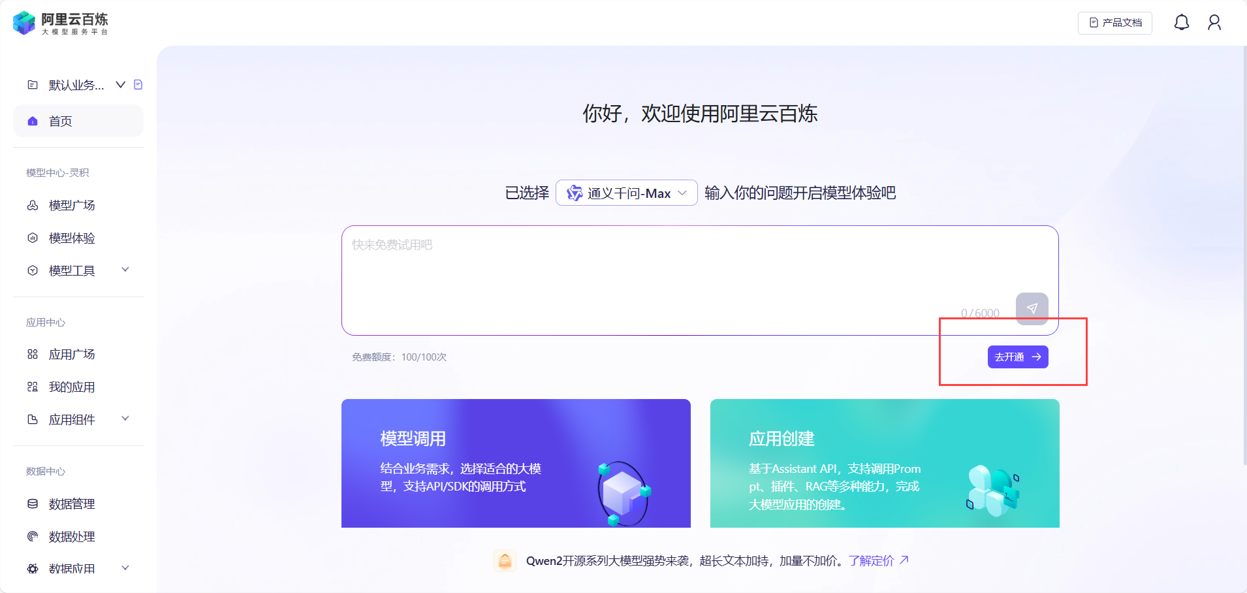
Task: Open the user account profile icon
Action: pos(1214,23)
